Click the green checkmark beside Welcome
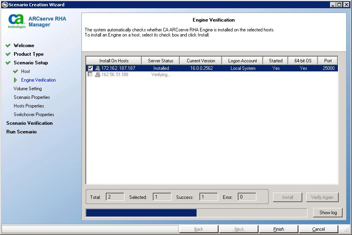The image size is (352, 235). coord(8,46)
